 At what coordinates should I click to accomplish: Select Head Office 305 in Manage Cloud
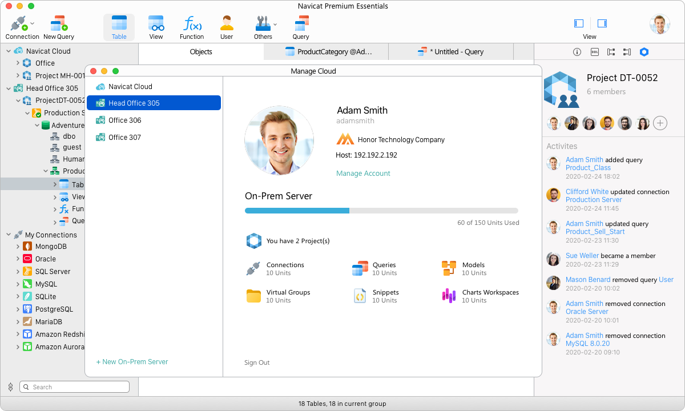[x=153, y=103]
